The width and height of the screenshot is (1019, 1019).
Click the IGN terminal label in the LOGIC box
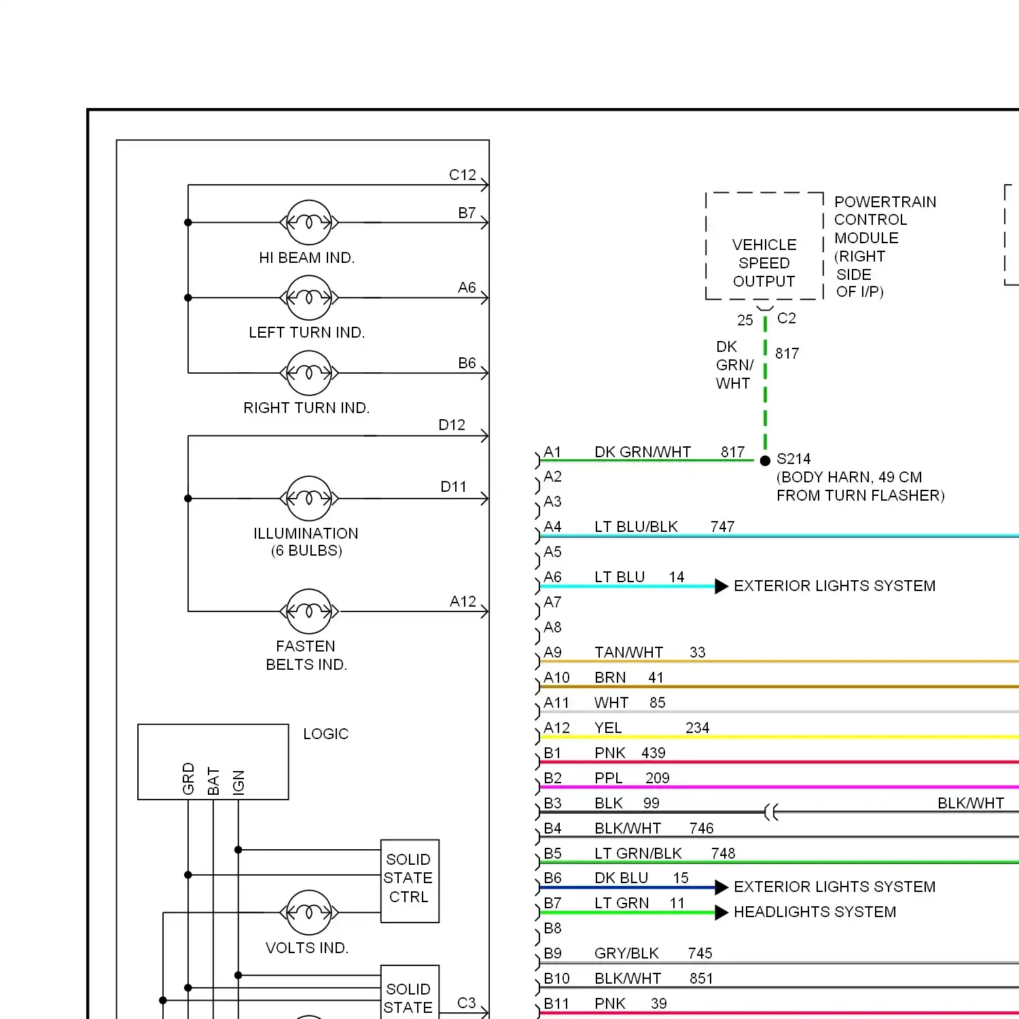238,782
